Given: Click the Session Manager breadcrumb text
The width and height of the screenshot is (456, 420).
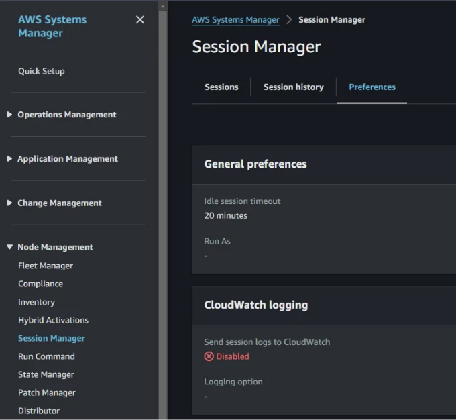Looking at the screenshot, I should pos(332,19).
